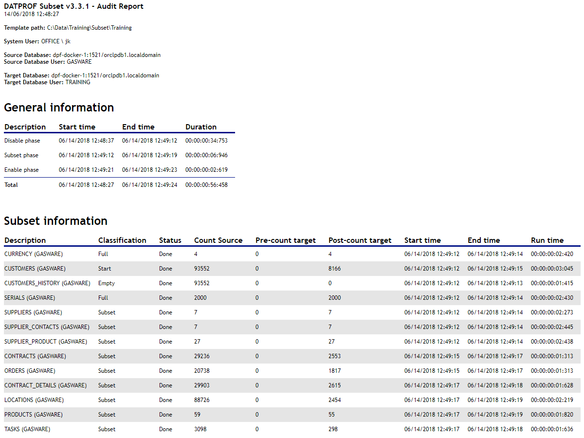Click the Empty classification cell
This screenshot has width=584, height=438.
tap(107, 283)
